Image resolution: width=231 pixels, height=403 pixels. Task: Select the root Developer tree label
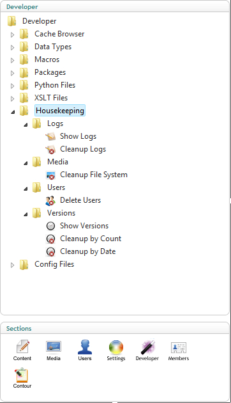tap(39, 21)
